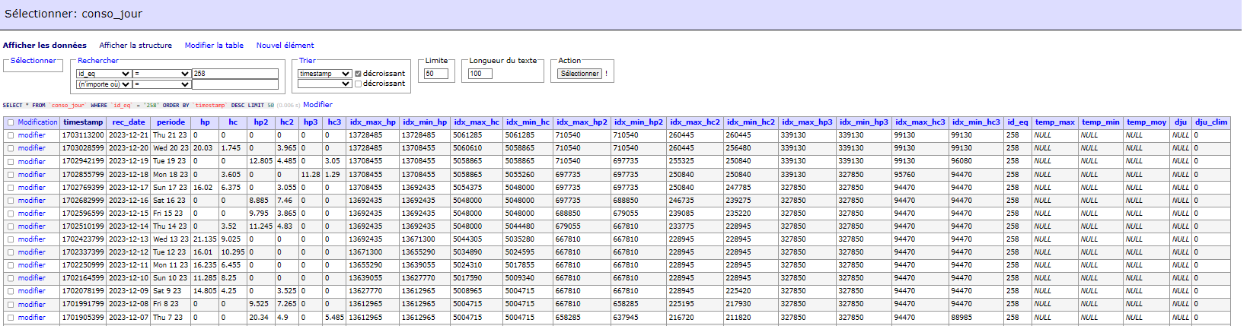The width and height of the screenshot is (1250, 326).
Task: Click the empty second search value field
Action: coord(235,84)
